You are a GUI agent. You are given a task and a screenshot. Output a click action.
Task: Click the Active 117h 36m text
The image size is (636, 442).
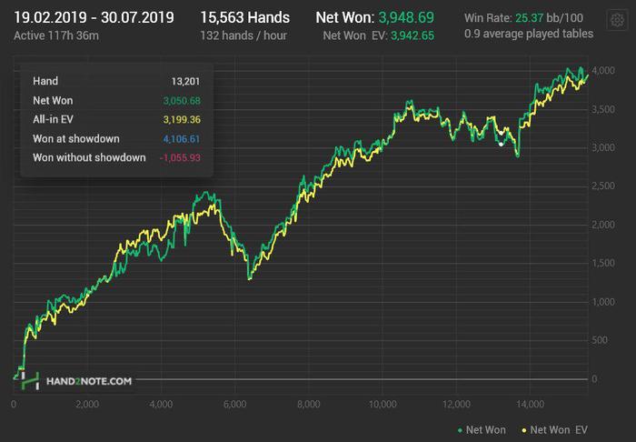point(56,35)
